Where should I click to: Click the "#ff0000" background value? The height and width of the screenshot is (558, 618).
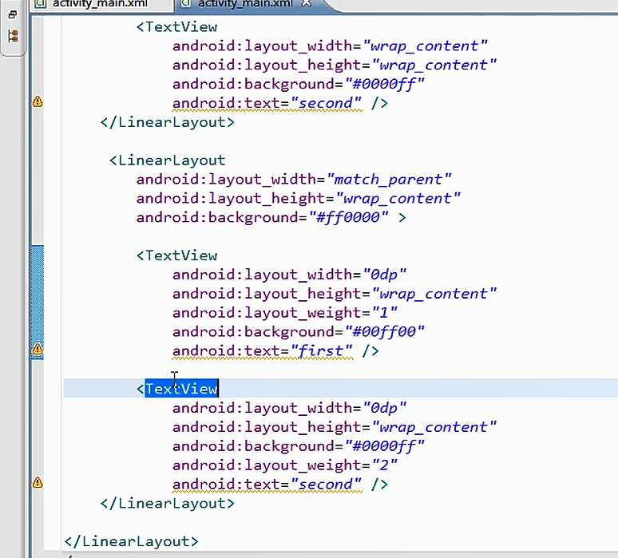click(x=348, y=217)
